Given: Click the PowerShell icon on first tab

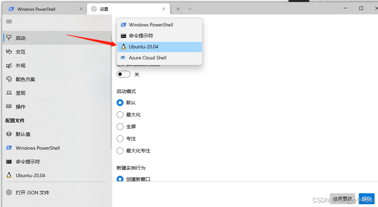Looking at the screenshot, I should (x=11, y=9).
